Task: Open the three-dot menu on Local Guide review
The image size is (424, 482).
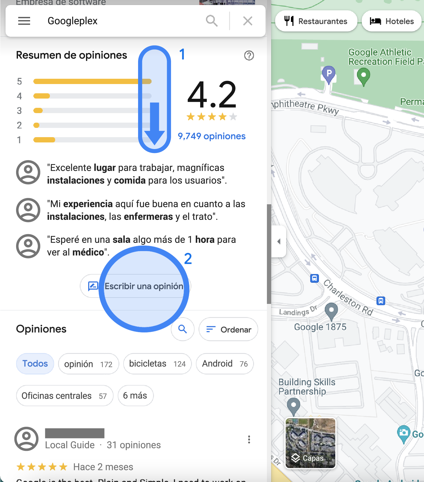Action: click(x=249, y=439)
